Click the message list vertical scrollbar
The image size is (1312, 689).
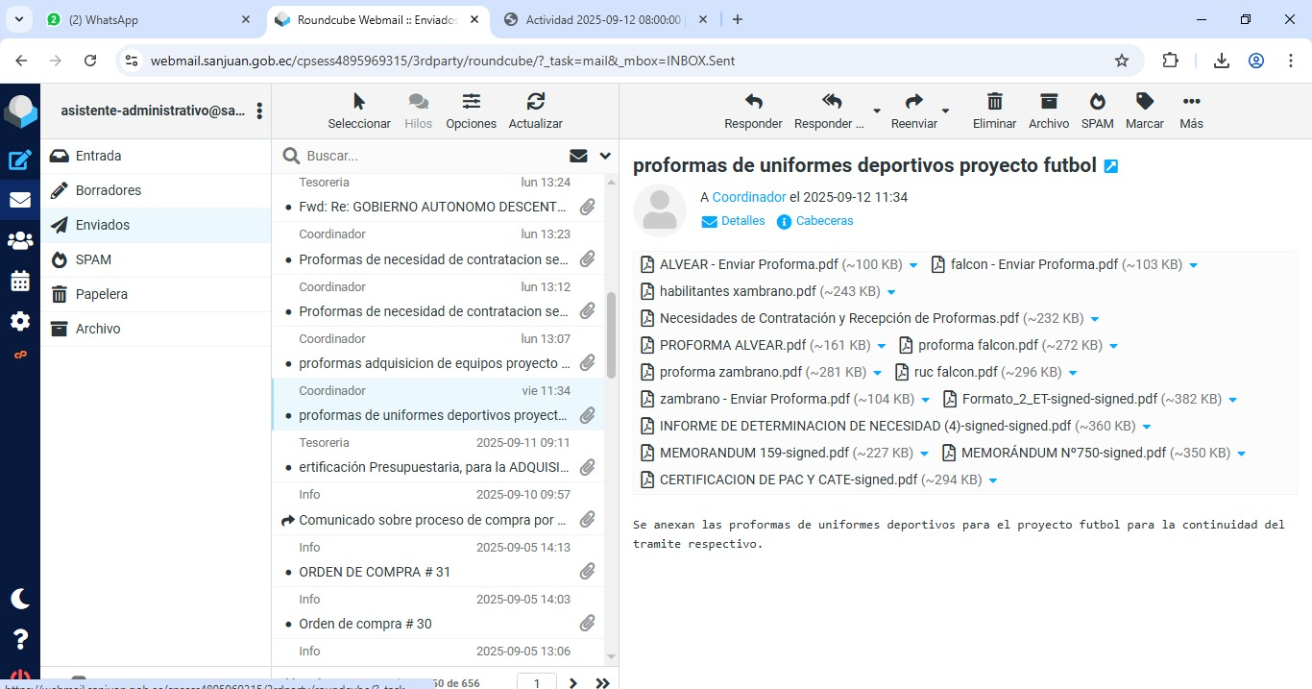pyautogui.click(x=611, y=336)
